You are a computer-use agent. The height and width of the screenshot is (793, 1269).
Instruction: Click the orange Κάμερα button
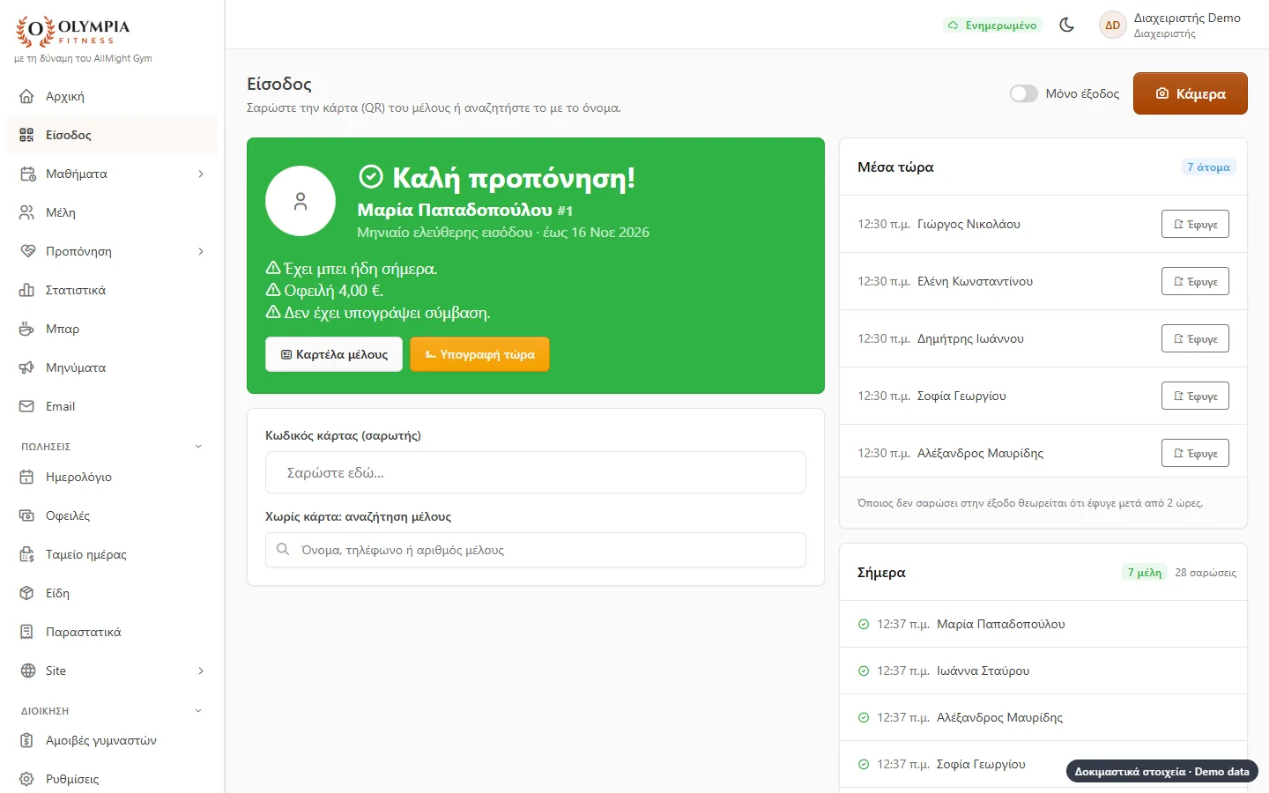point(1190,93)
